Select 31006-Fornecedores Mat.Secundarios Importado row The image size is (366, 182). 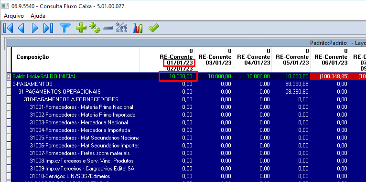[188, 146]
